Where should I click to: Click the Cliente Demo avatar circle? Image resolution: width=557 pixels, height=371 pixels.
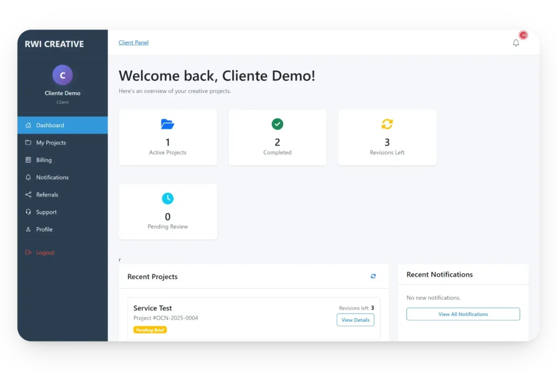click(62, 74)
